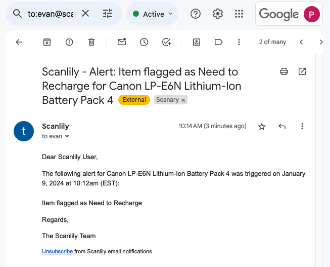Click the search mail input field
This screenshot has height=267, width=330.
(x=51, y=14)
